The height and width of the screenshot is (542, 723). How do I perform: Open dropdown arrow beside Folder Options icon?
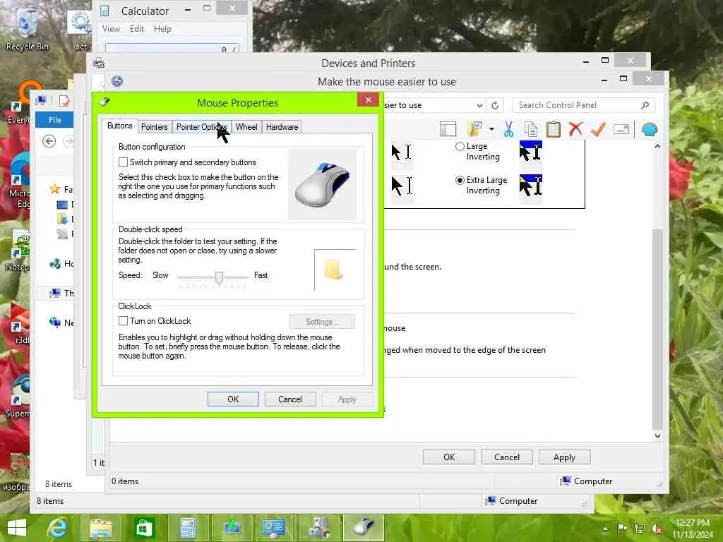491,130
